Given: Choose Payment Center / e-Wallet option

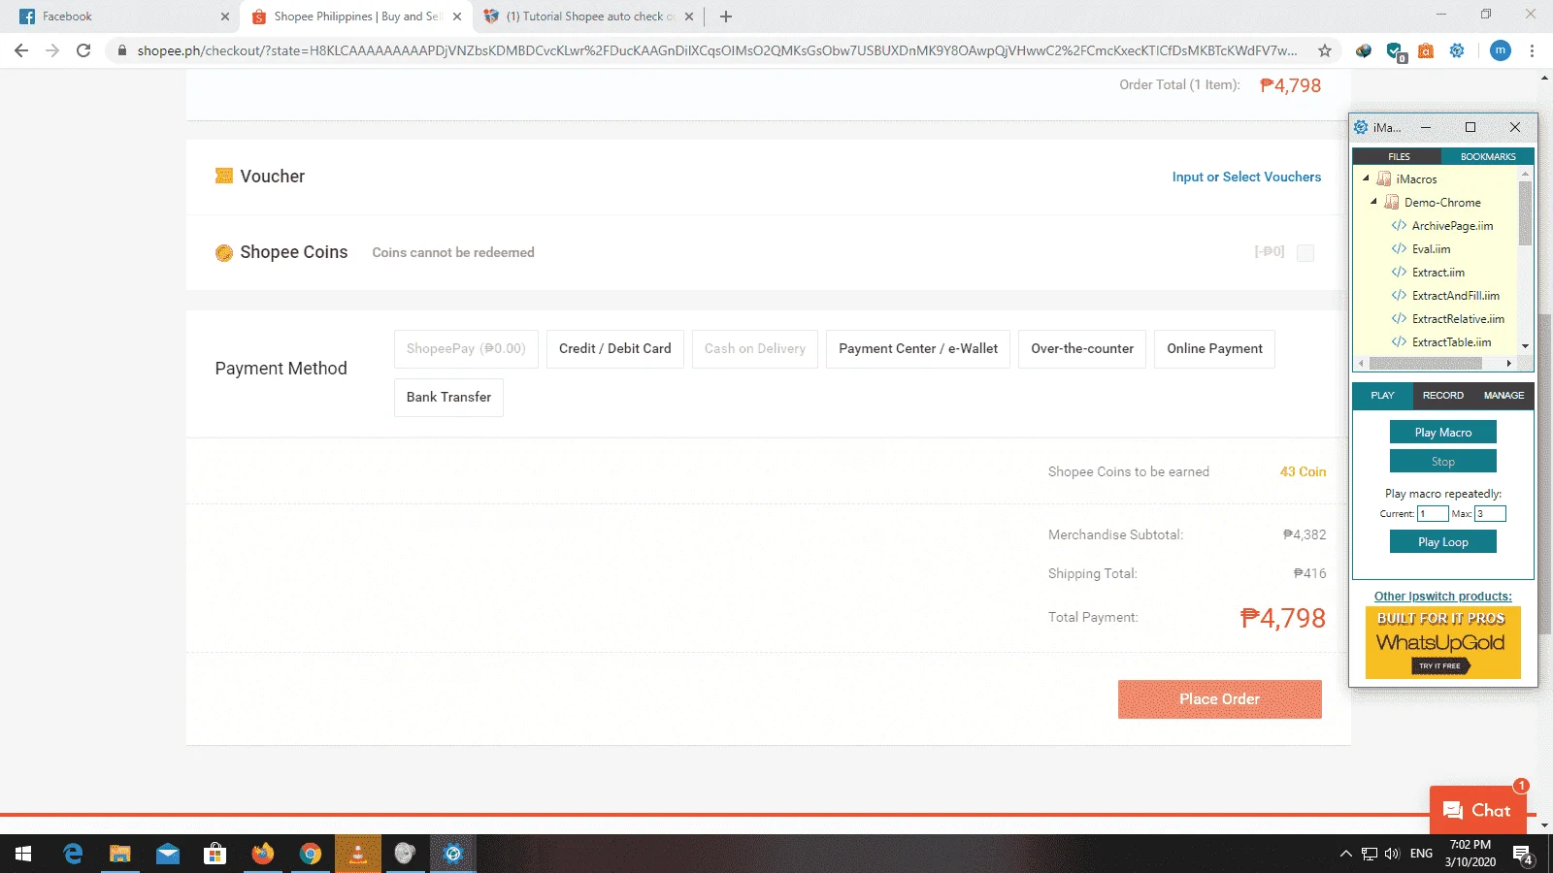Looking at the screenshot, I should click(918, 349).
